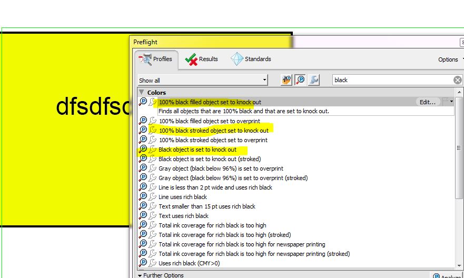Screen dimensions: 464x278
Task: Select 'Text smaller than 15 pt uses rich black'
Action: 207,206
